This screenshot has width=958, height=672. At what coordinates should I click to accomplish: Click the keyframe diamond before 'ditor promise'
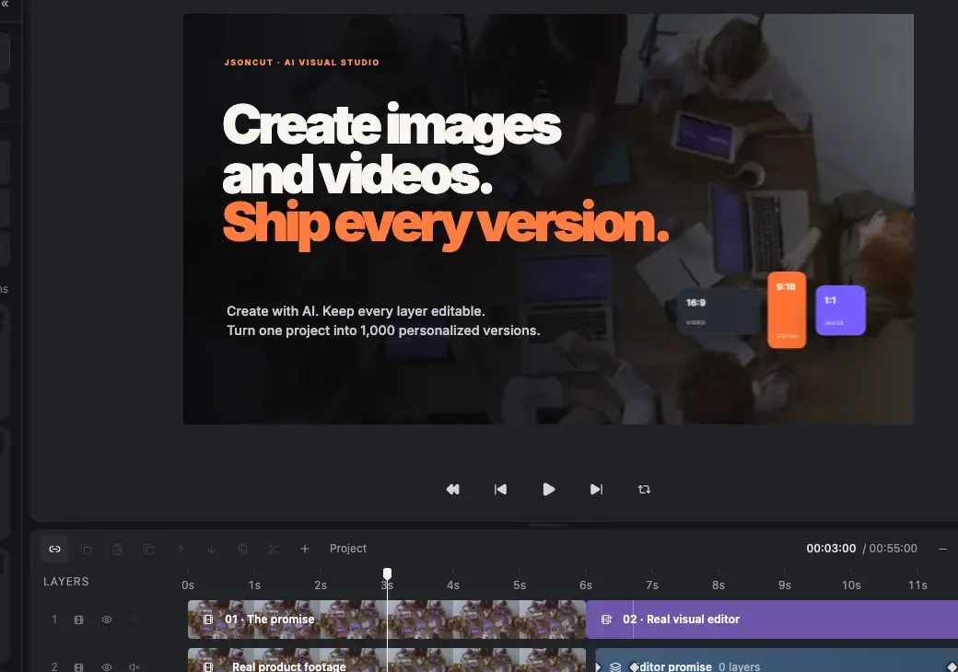click(634, 667)
